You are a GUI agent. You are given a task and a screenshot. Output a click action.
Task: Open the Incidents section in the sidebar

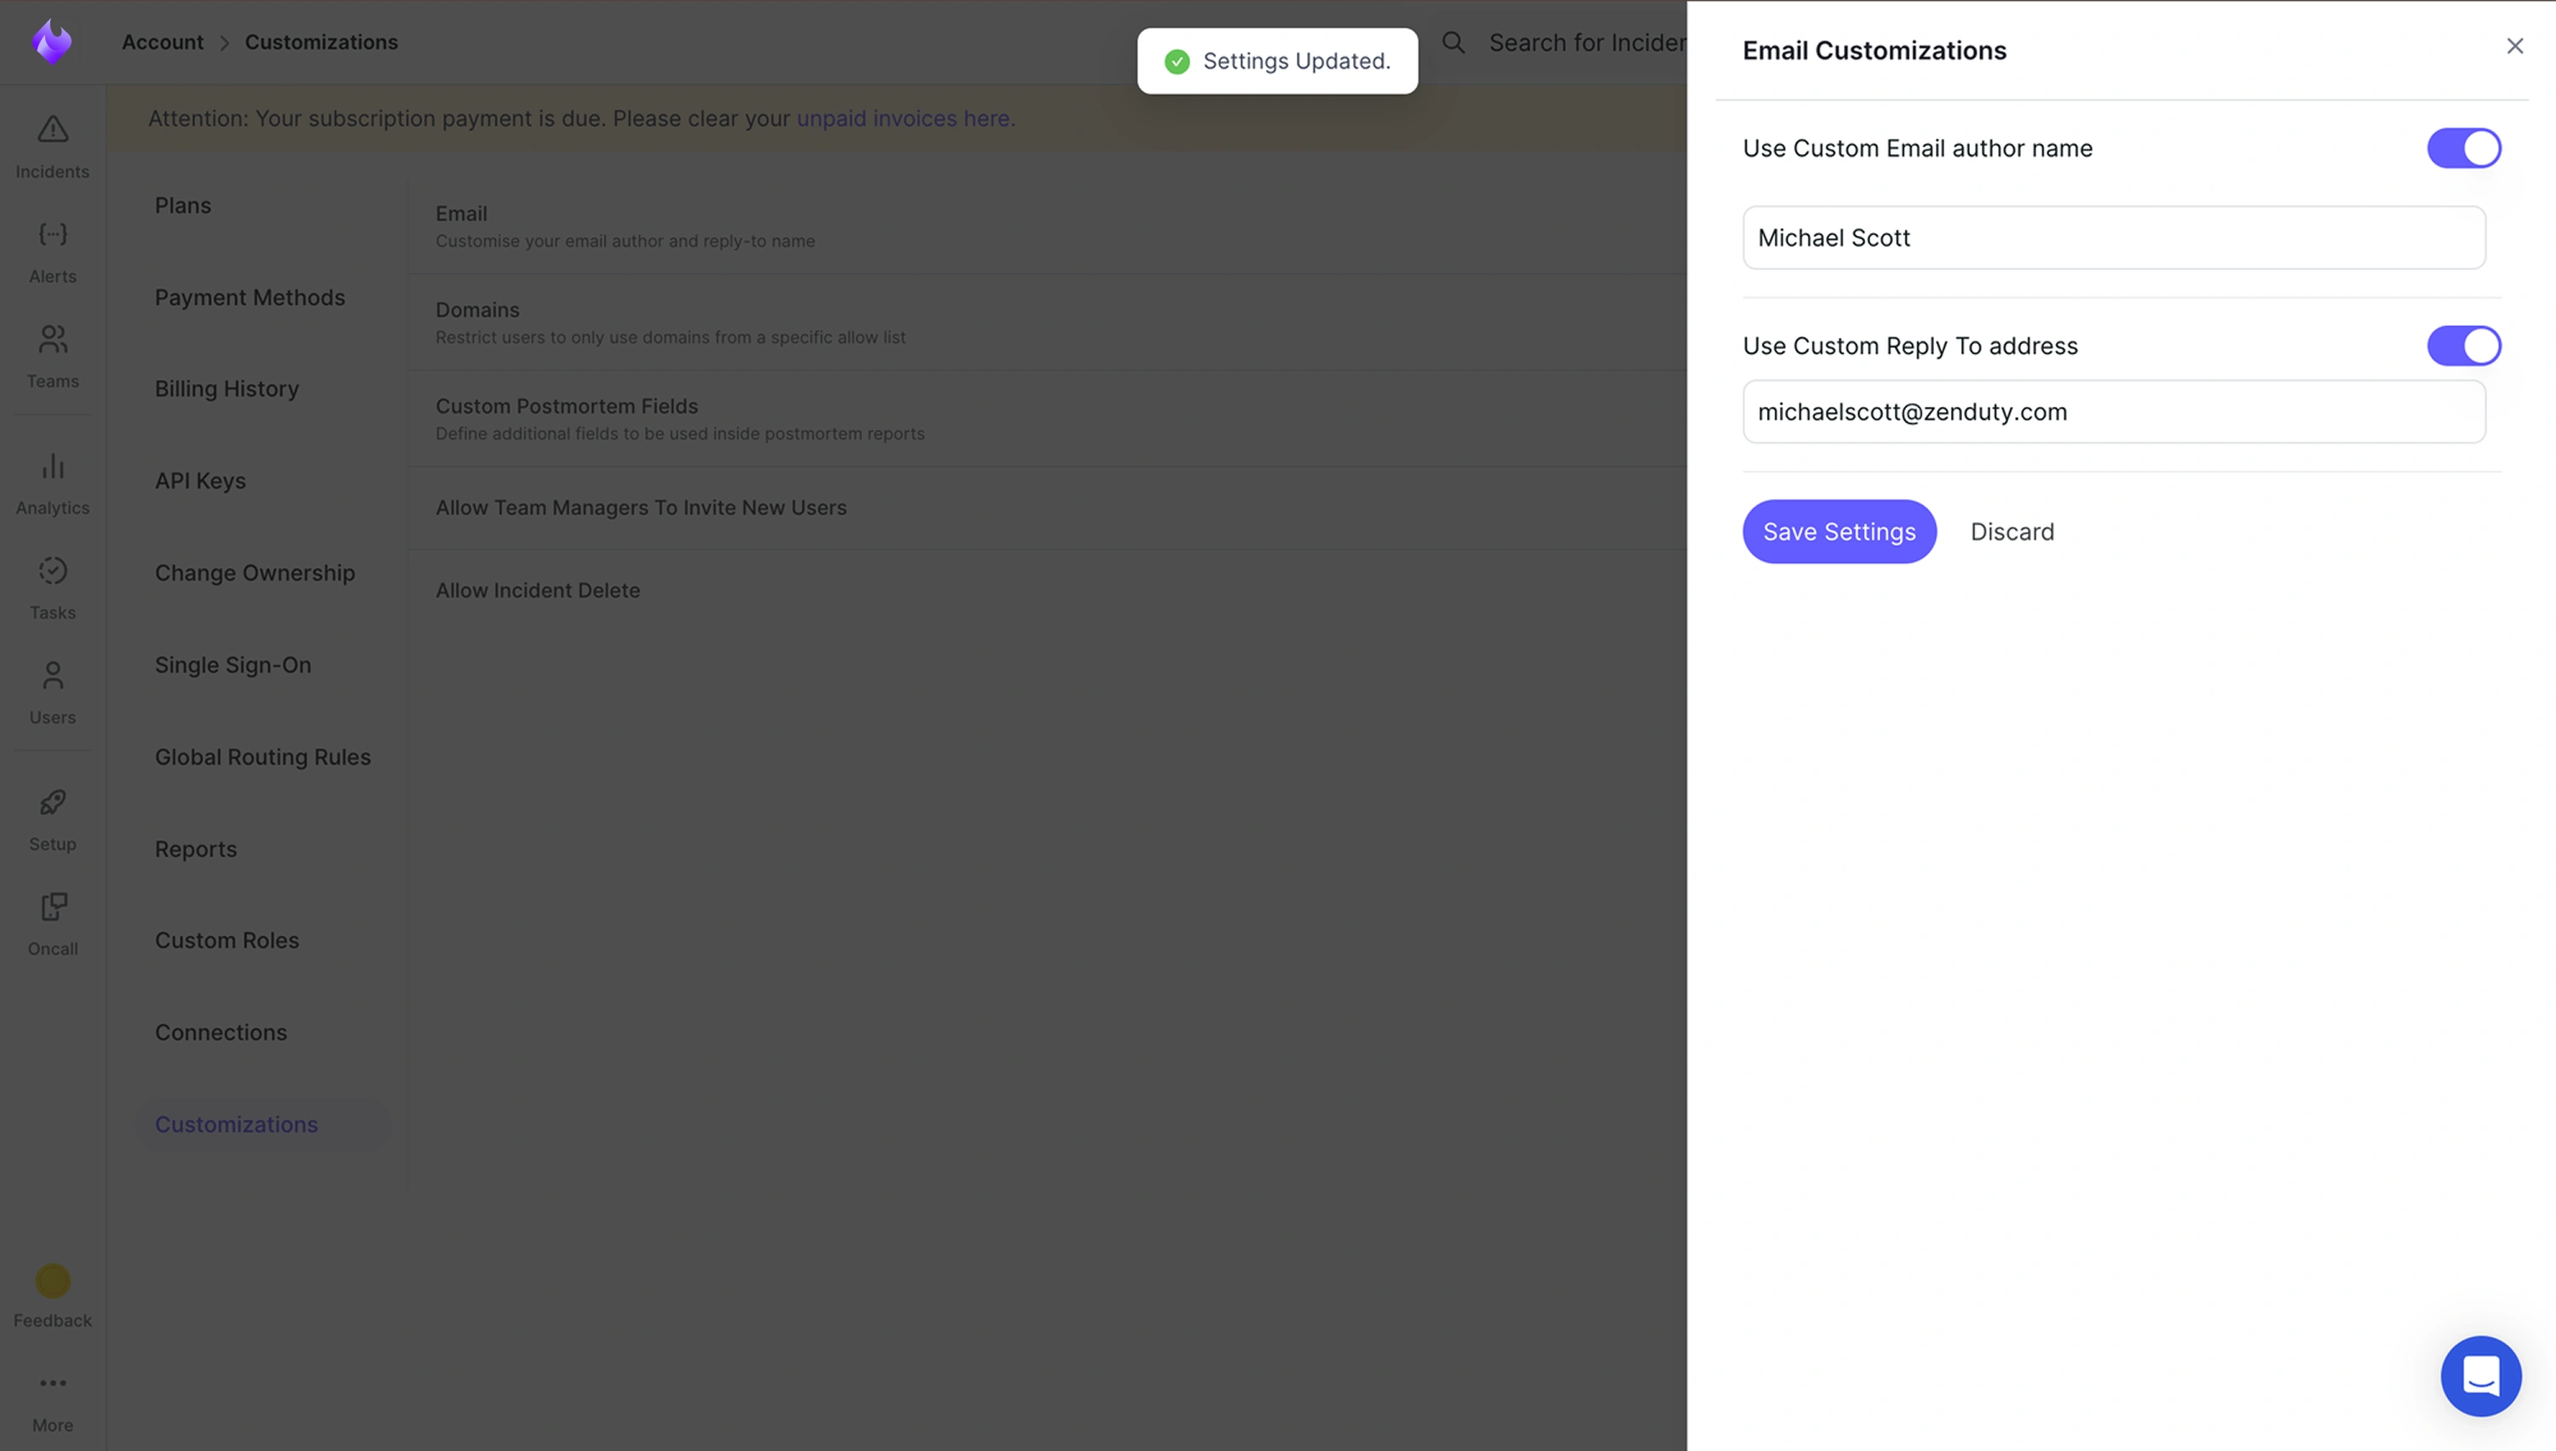pos(52,146)
